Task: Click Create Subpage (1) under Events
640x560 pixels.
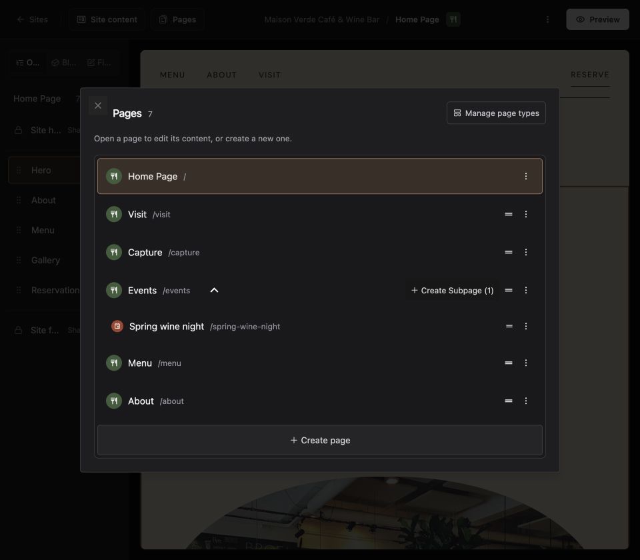Action: point(452,290)
